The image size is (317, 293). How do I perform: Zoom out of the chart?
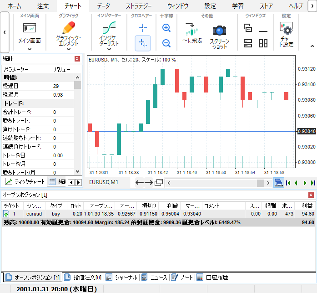[x=166, y=43]
